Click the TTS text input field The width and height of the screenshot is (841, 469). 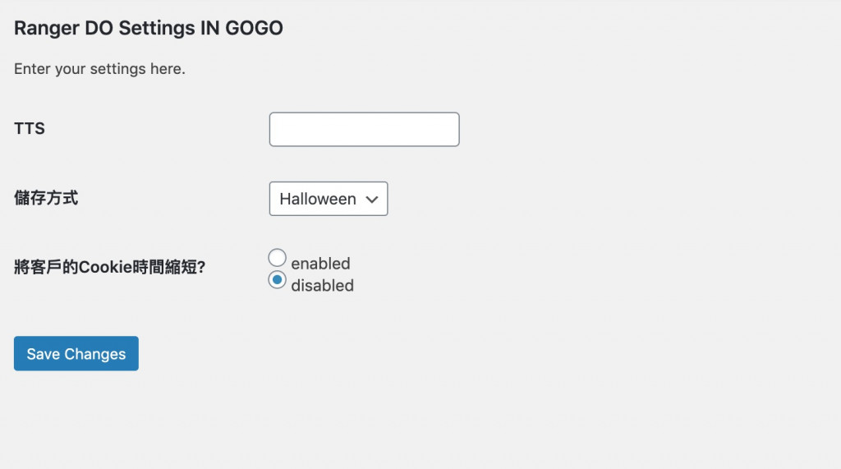tap(364, 130)
